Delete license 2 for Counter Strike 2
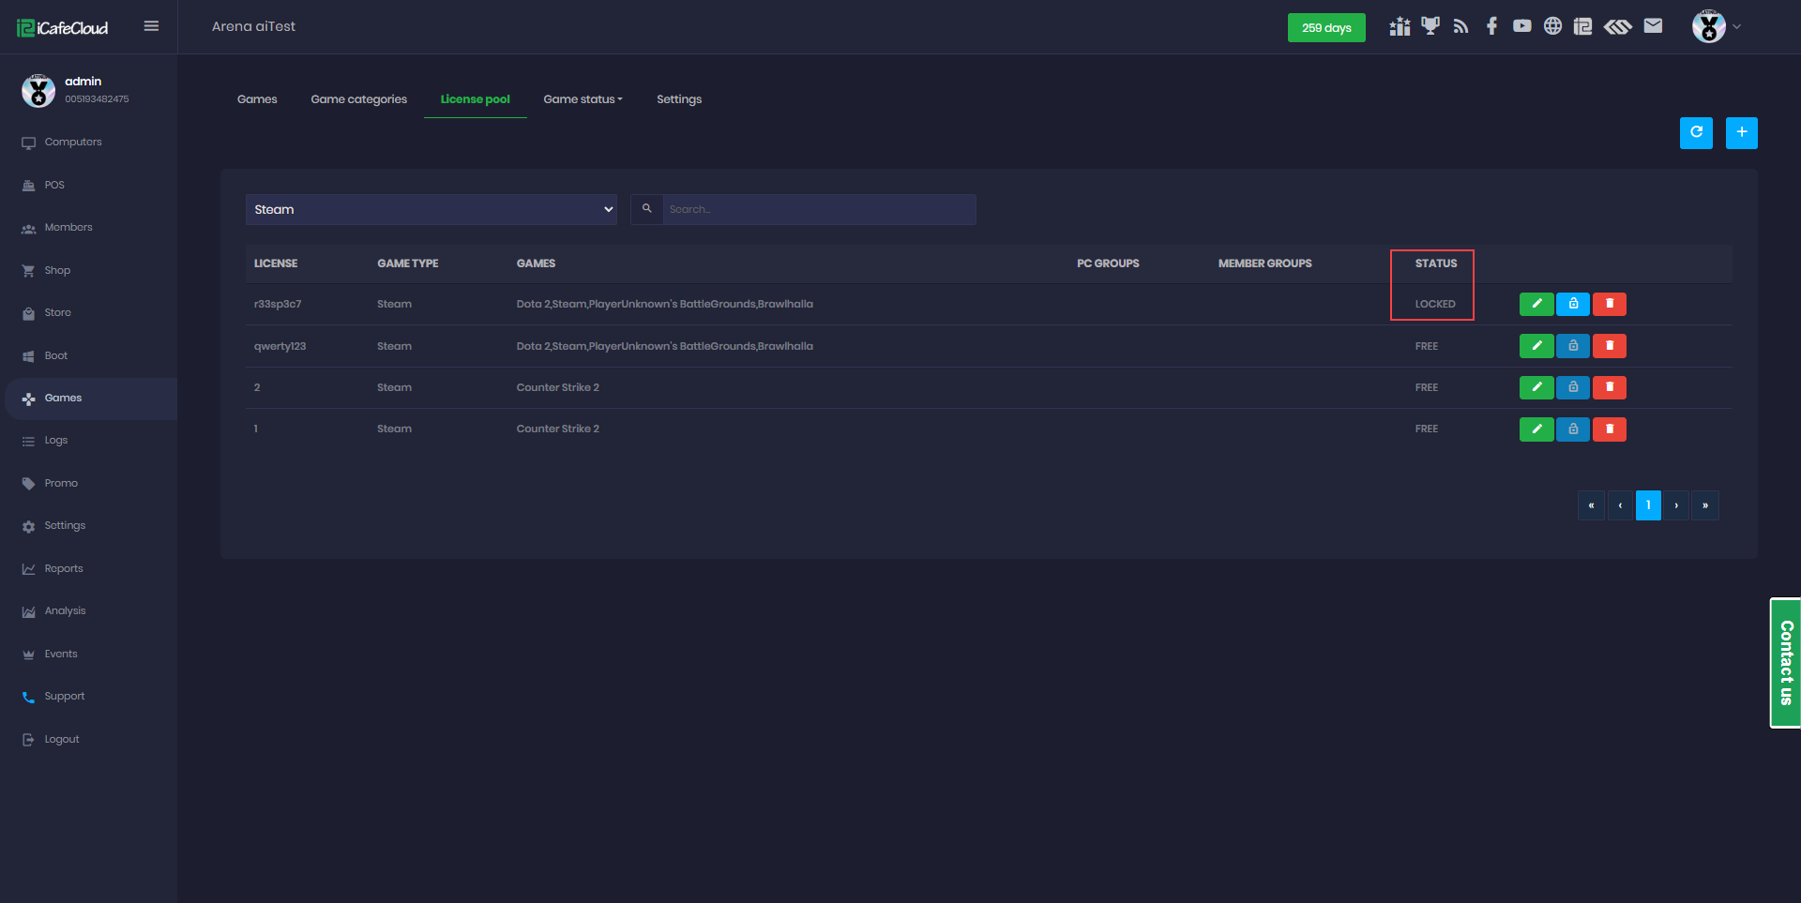 [1610, 387]
